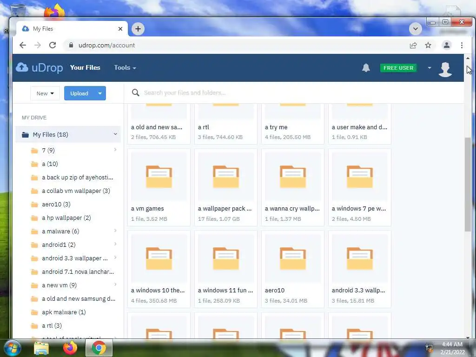Open the account dropdown caret next to FREE USER
This screenshot has height=357, width=476.
pyautogui.click(x=429, y=68)
